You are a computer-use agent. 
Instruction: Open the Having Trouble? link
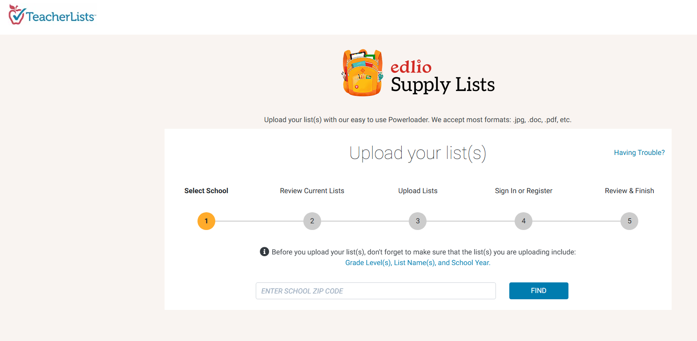click(639, 153)
